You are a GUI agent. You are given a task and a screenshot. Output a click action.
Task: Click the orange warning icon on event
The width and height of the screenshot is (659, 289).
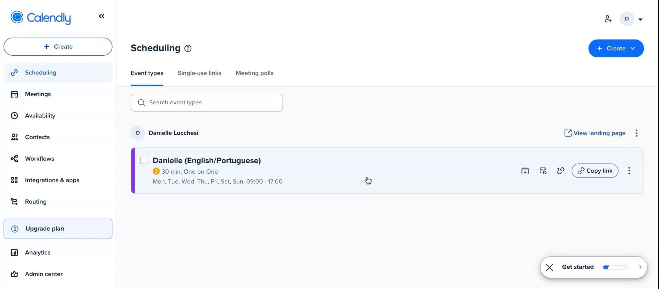pyautogui.click(x=156, y=171)
